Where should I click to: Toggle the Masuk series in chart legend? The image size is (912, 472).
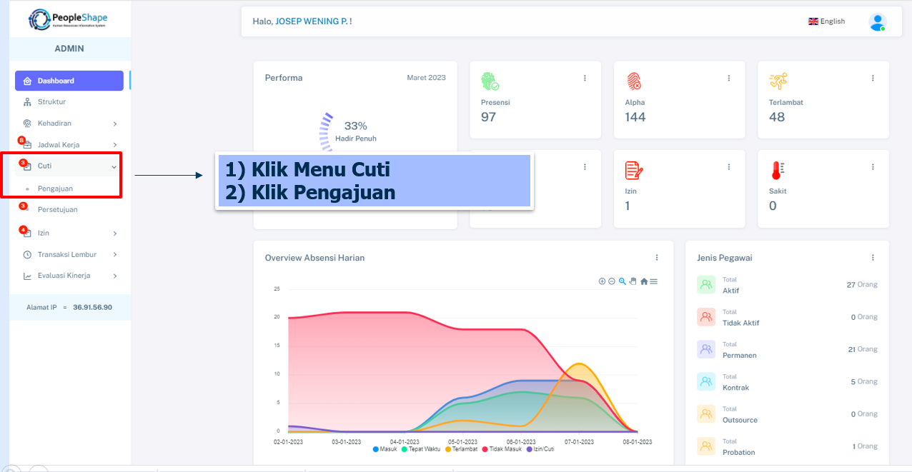coord(385,449)
